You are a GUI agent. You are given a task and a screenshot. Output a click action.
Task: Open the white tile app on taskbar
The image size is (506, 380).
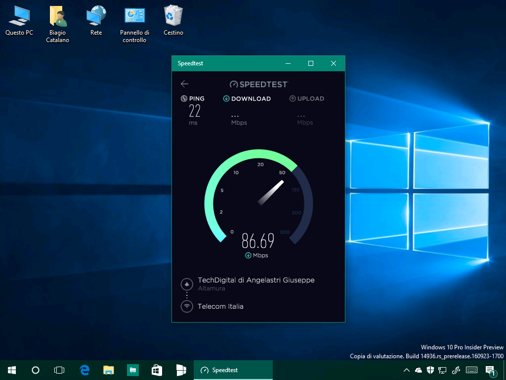pyautogui.click(x=181, y=370)
